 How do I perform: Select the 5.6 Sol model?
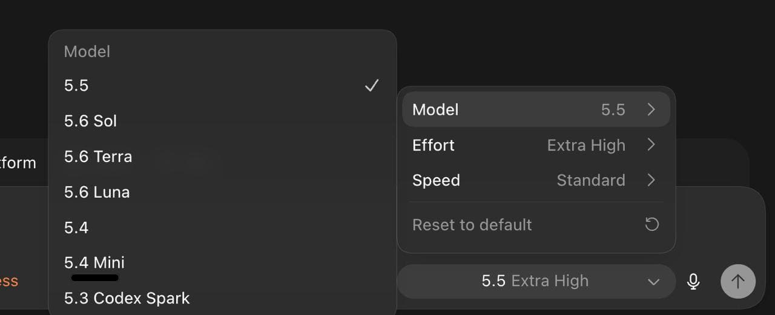(x=222, y=121)
